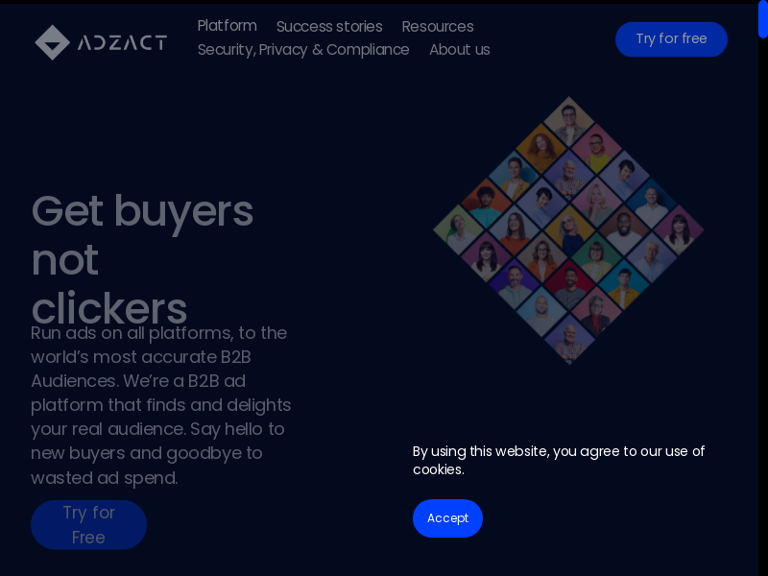Select the portrait at the diamond's right corner

[x=680, y=230]
